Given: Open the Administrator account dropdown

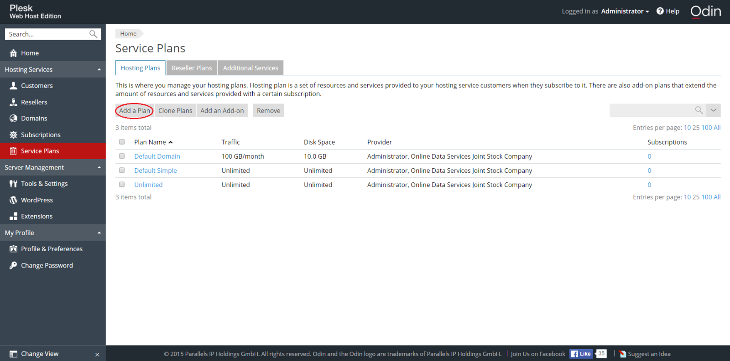Looking at the screenshot, I should click(625, 11).
